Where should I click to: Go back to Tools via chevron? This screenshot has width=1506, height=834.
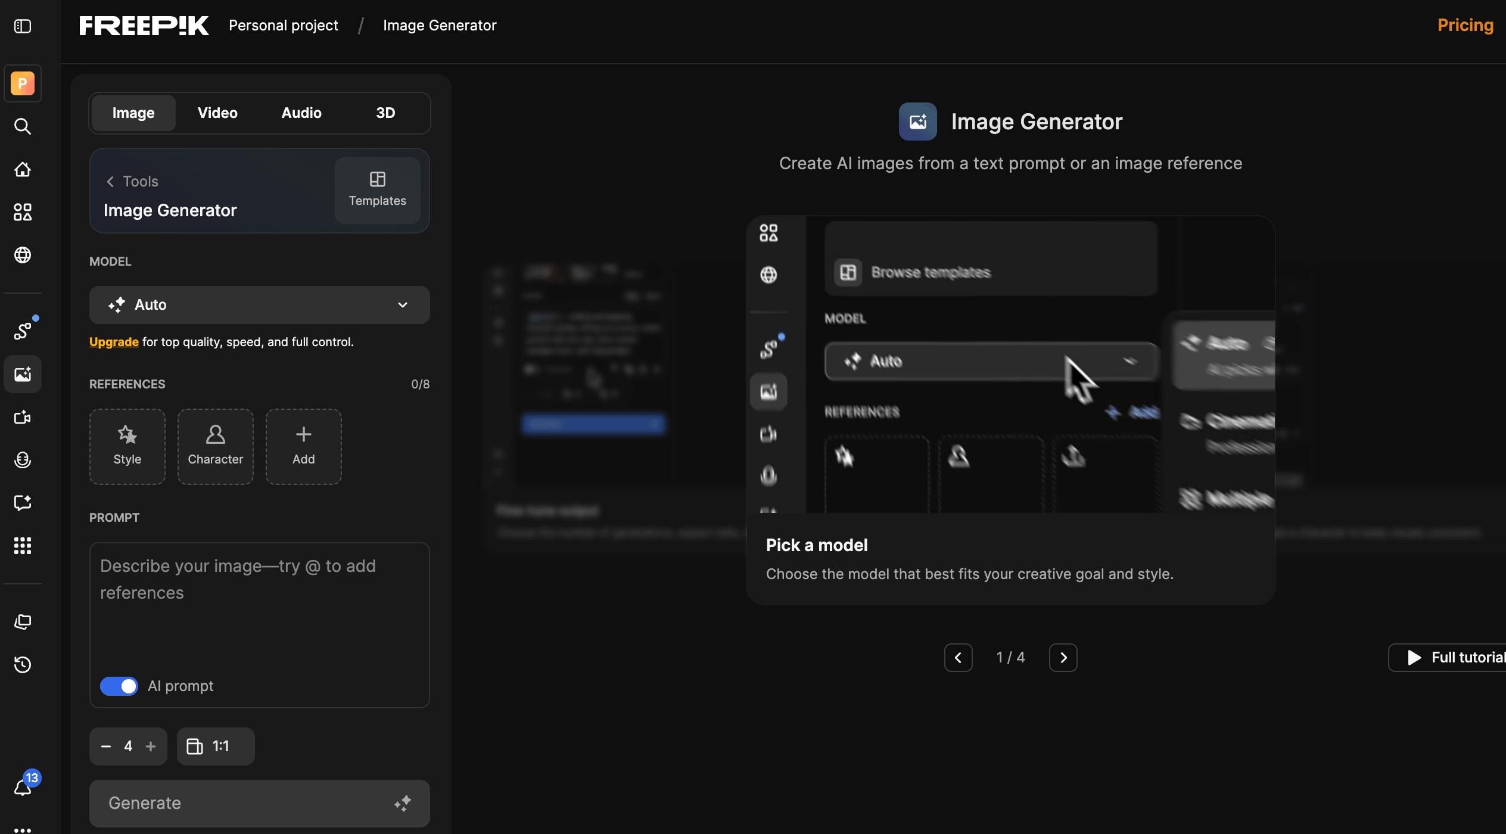pos(111,181)
